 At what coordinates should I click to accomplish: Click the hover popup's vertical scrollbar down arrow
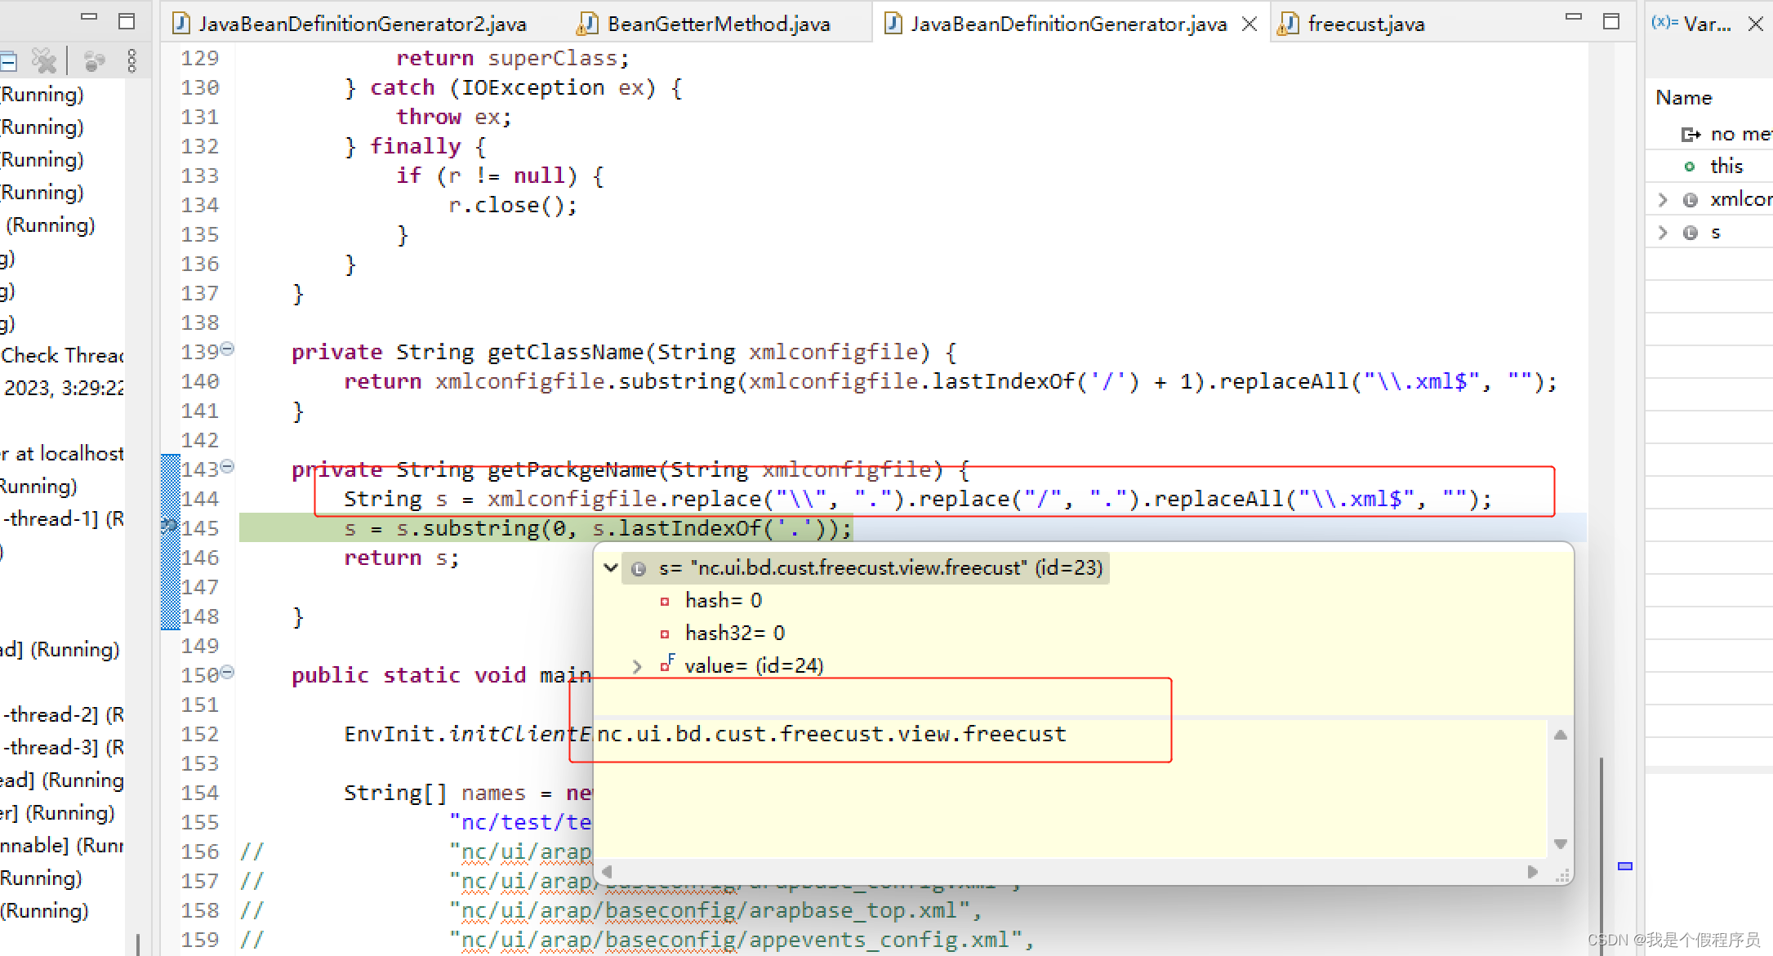pyautogui.click(x=1561, y=844)
